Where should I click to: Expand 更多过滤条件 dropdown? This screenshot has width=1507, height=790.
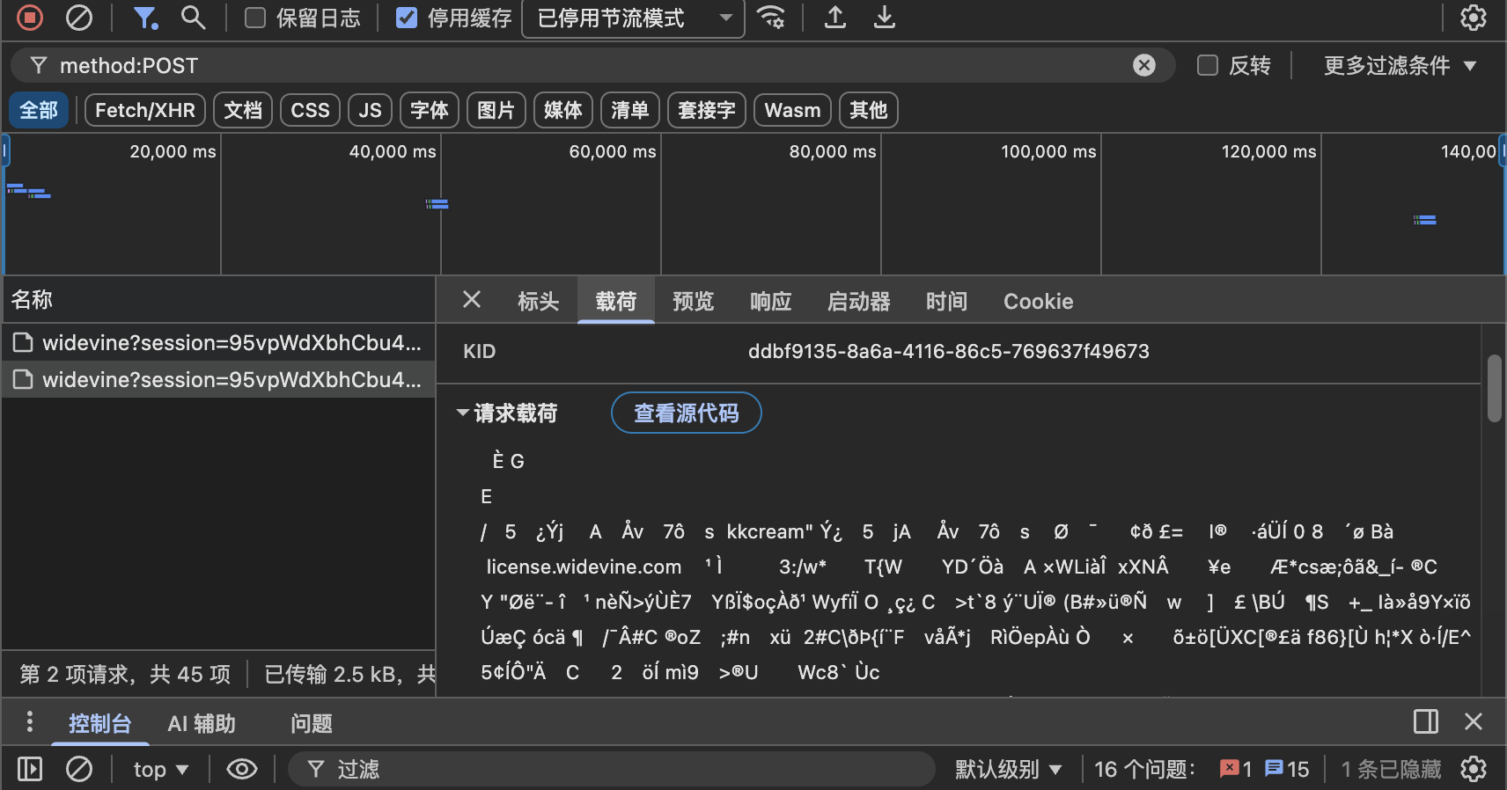(x=1400, y=65)
